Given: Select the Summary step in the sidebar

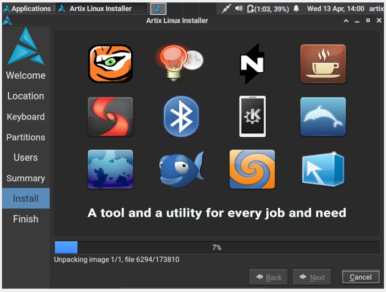Looking at the screenshot, I should click(x=26, y=178).
